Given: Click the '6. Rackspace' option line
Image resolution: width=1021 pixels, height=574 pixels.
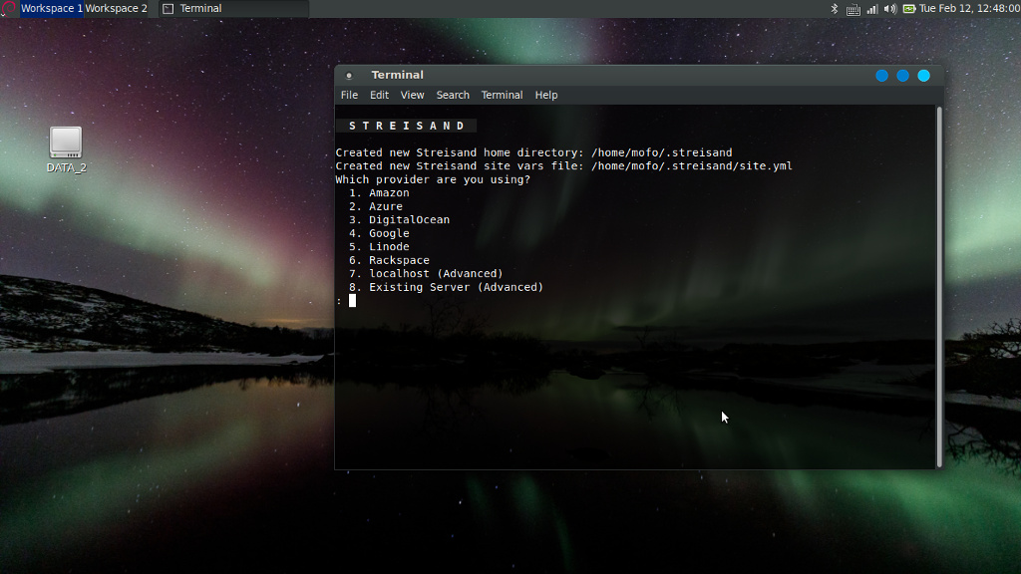Looking at the screenshot, I should pyautogui.click(x=390, y=260).
